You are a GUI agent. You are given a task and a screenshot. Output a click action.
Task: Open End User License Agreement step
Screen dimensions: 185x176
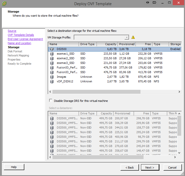[25, 39]
